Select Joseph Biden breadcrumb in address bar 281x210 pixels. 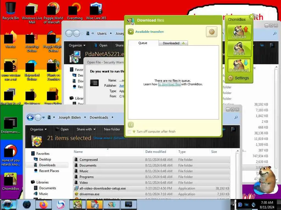pos(69,118)
